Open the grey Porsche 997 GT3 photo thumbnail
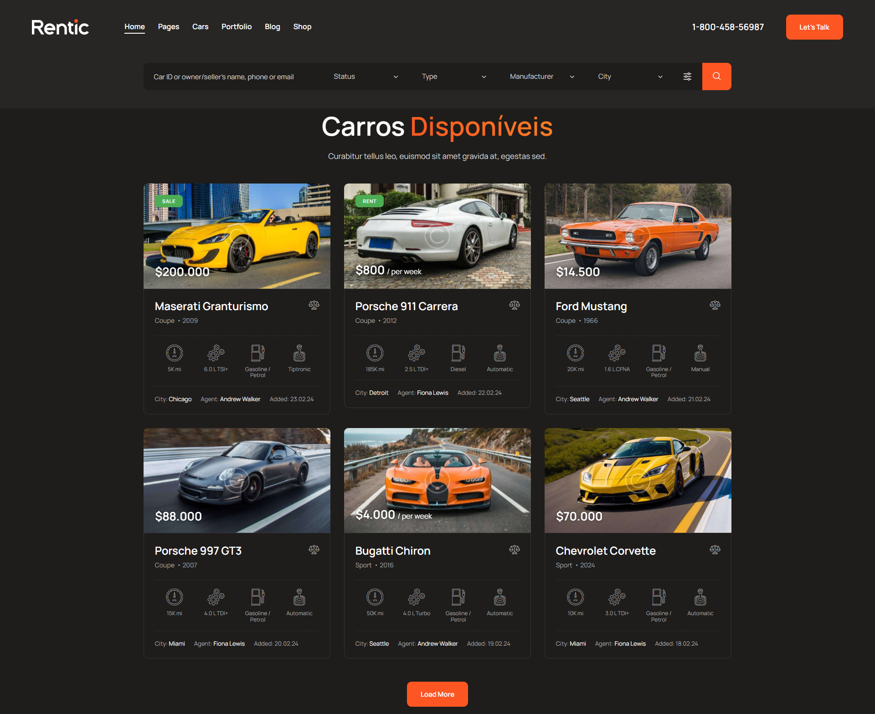Viewport: 875px width, 714px height. click(237, 480)
